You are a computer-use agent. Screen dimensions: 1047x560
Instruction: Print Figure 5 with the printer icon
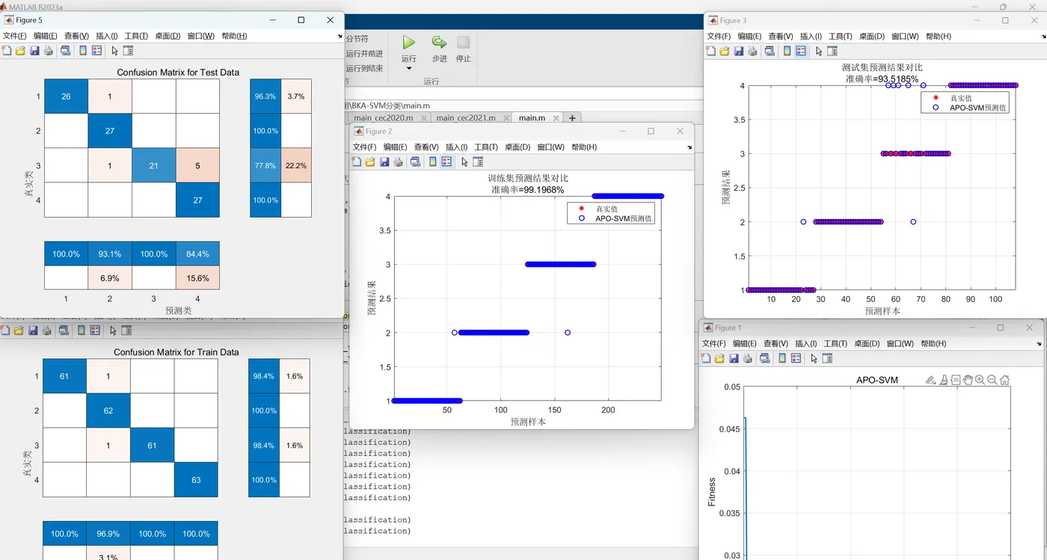coord(48,51)
